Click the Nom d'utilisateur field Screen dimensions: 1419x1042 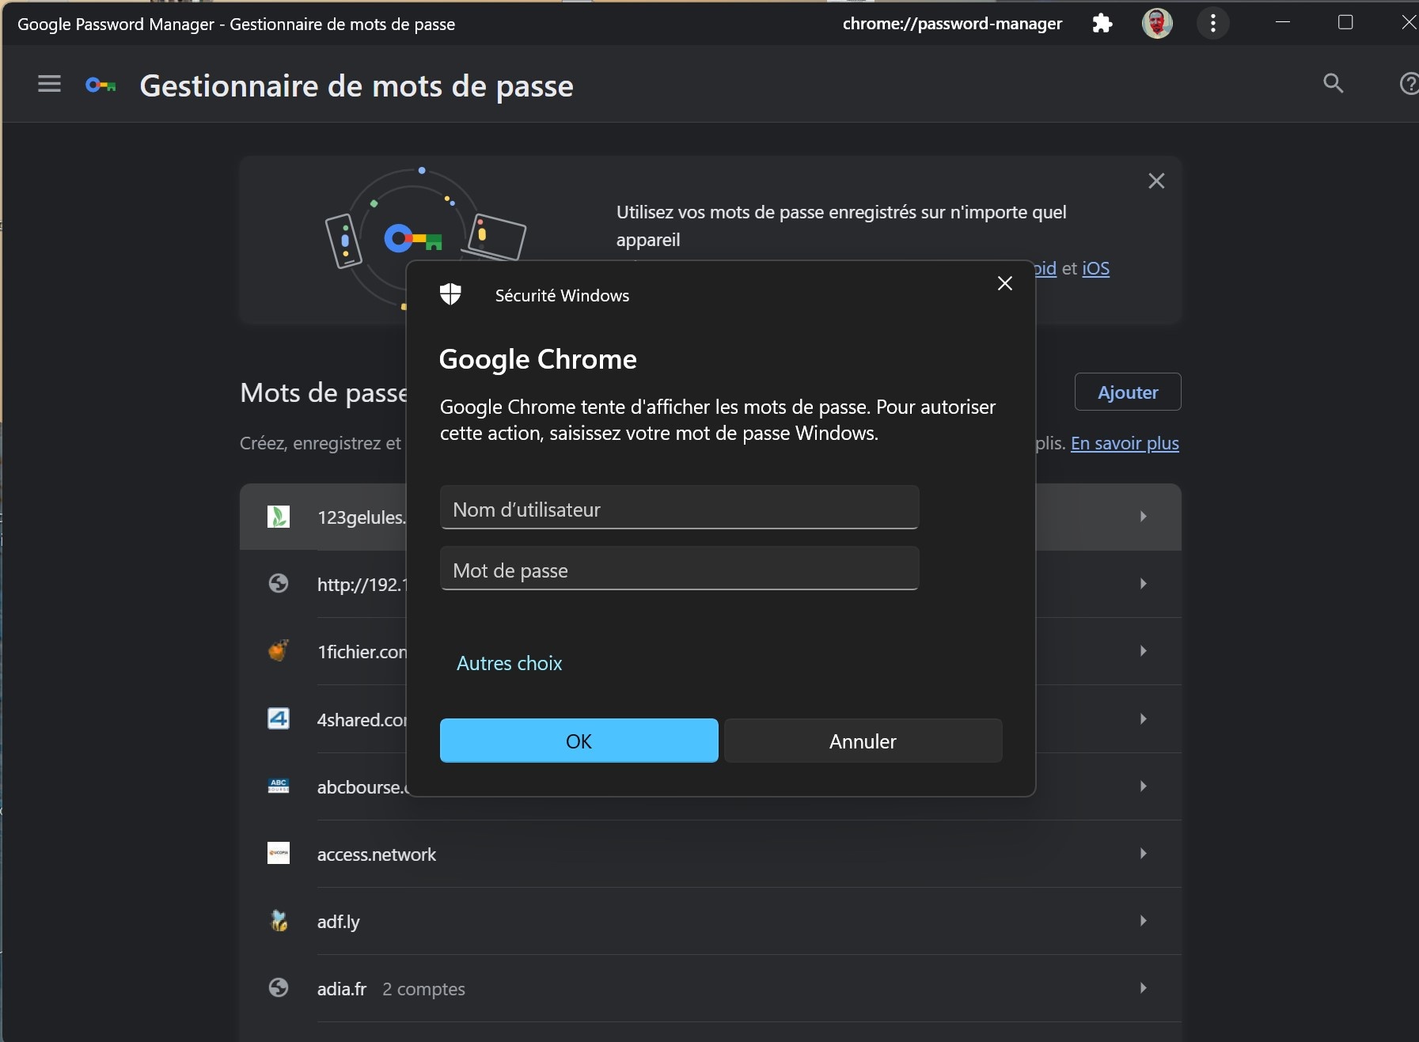click(679, 507)
